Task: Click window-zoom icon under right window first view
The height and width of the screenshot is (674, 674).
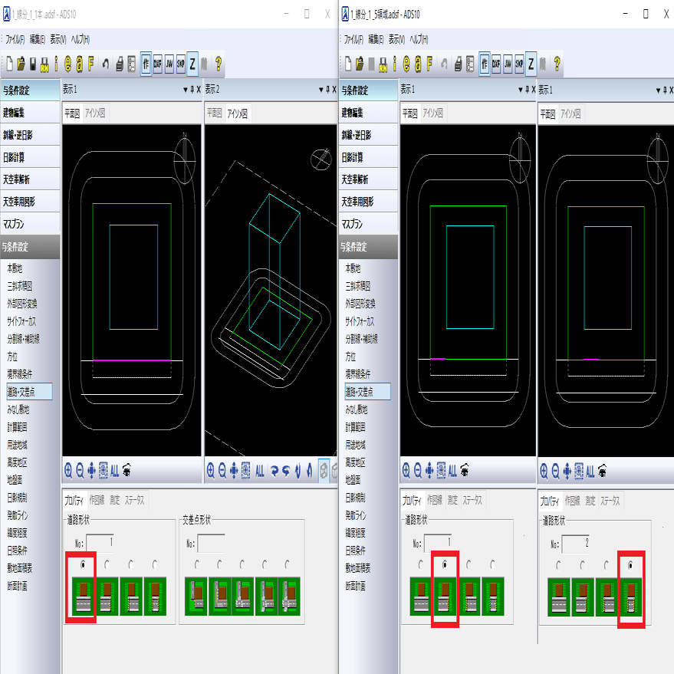Action: [441, 471]
